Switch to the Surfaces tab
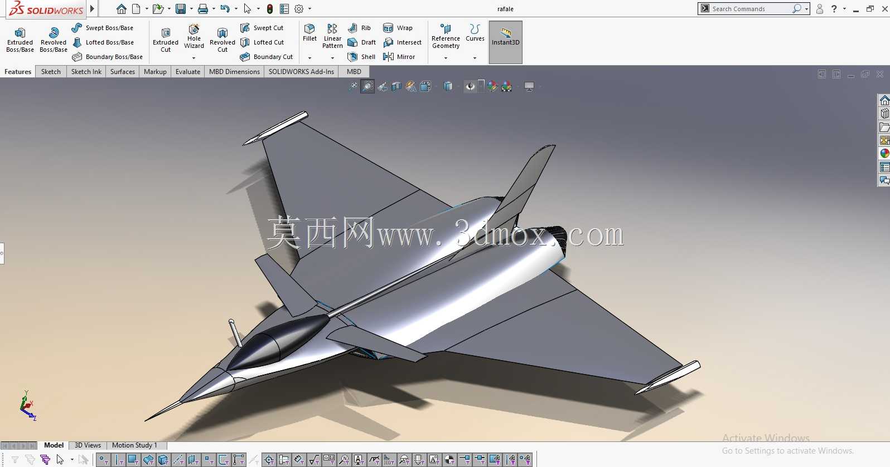The height and width of the screenshot is (467, 890). coord(123,72)
